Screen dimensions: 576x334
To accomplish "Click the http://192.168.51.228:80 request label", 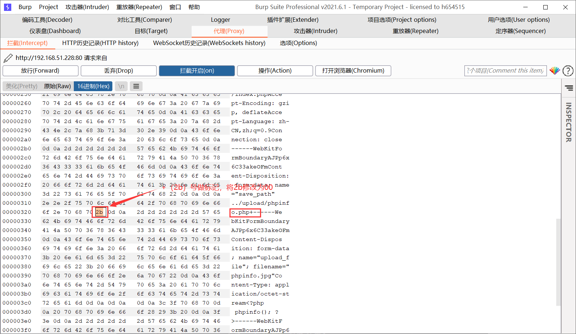I will pos(61,58).
